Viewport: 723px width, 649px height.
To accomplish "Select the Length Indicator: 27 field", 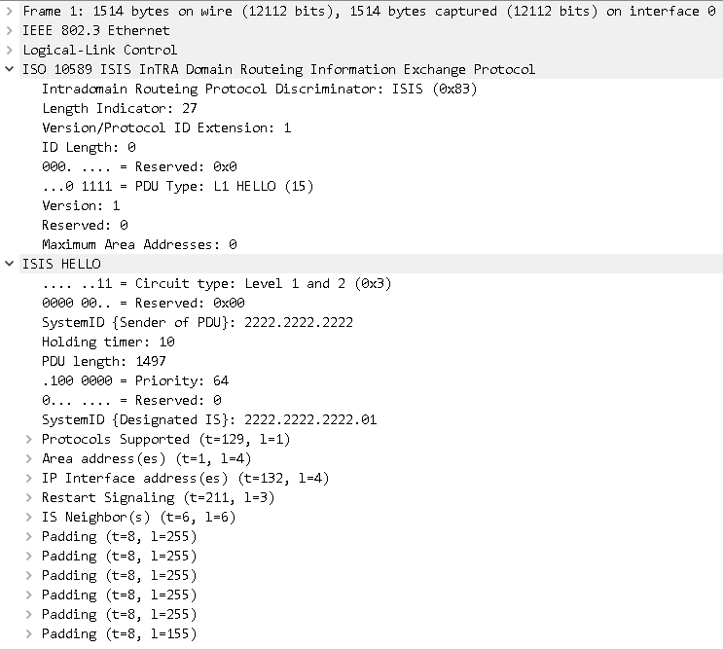I will [119, 108].
